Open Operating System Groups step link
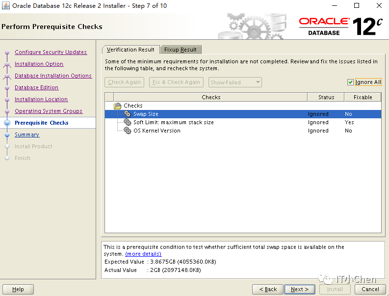The height and width of the screenshot is (296, 389). 49,111
